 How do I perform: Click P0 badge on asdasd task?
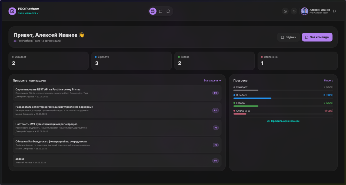click(x=215, y=161)
